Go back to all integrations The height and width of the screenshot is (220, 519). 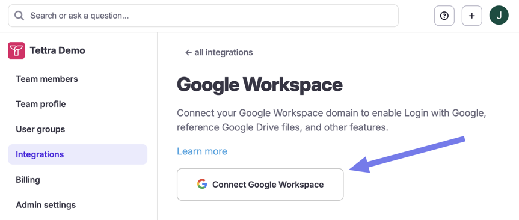coord(219,53)
